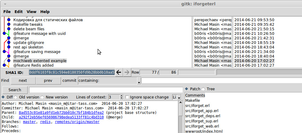This screenshot has height=133, width=302.
Task: Click the current Row number field showing 77
Action: pyautogui.click(x=148, y=72)
